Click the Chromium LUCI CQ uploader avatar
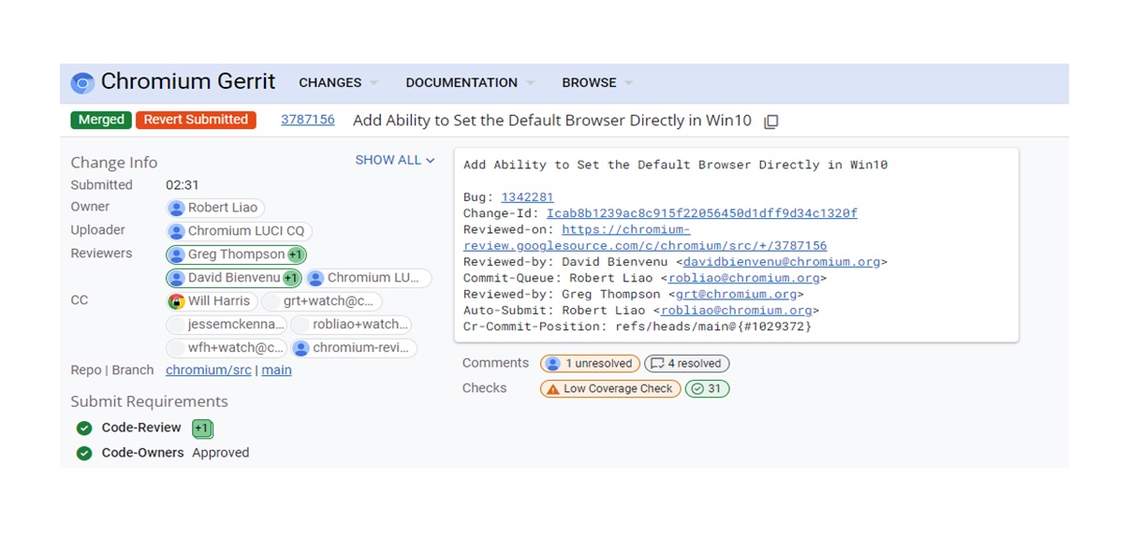 click(176, 231)
